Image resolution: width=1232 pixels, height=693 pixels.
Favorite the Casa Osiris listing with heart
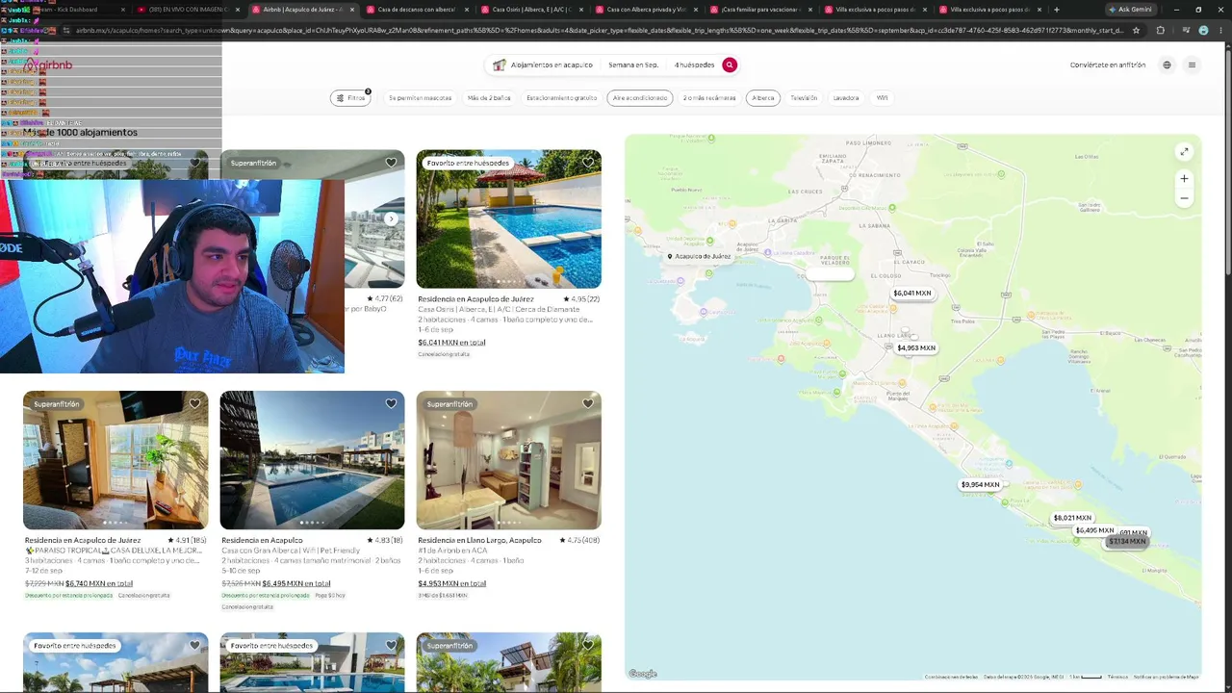(x=587, y=163)
